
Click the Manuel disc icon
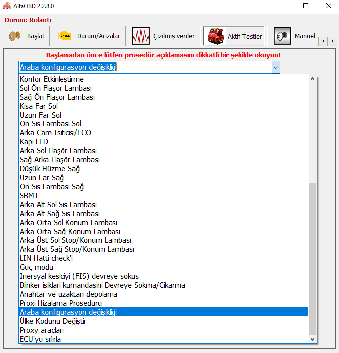click(282, 36)
